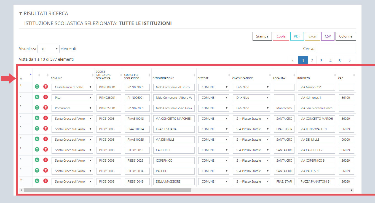This screenshot has width=375, height=203.
Task: Go to results page 5
Action: pyautogui.click(x=339, y=61)
